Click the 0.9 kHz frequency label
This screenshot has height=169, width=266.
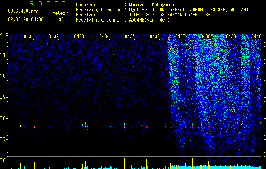tap(3, 97)
